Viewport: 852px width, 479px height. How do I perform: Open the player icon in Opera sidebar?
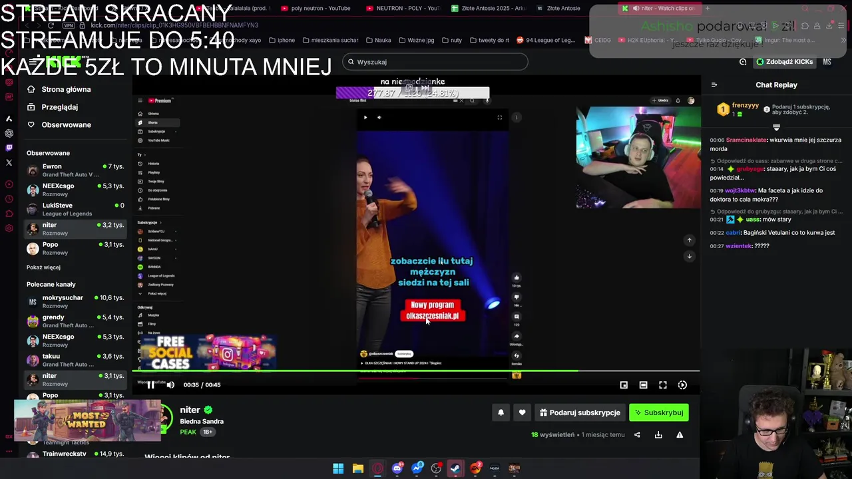click(x=9, y=184)
